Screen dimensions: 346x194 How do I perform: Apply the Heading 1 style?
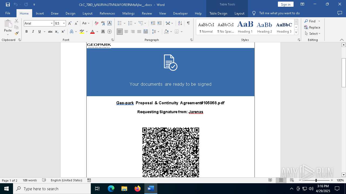click(245, 27)
